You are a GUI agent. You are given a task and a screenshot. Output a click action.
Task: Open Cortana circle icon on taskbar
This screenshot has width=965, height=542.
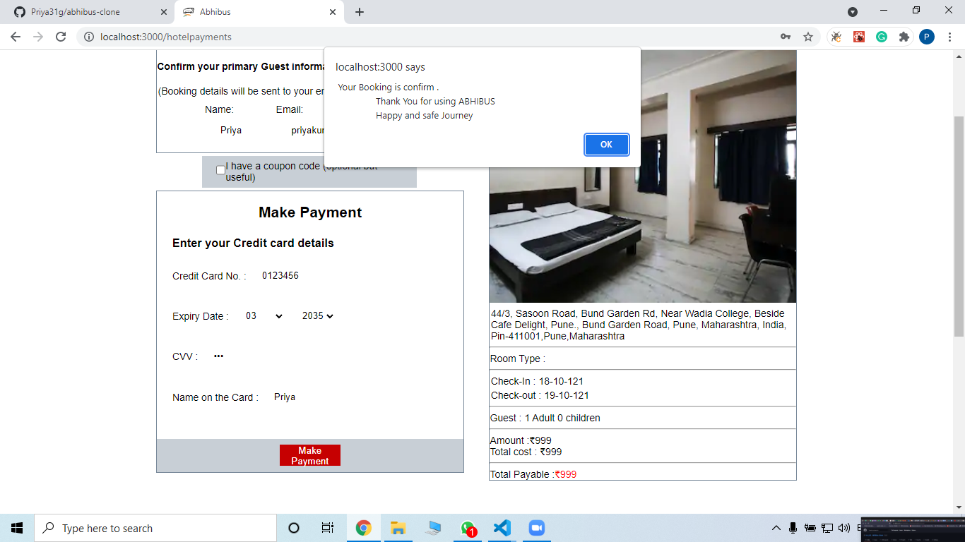pos(294,528)
